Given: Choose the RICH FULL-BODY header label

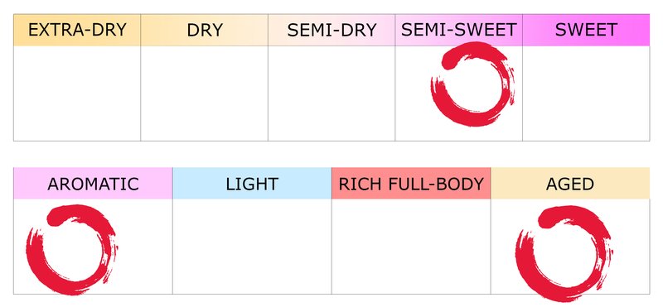Looking at the screenshot, I should (411, 183).
